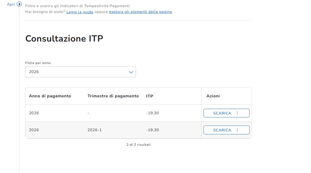Viewport: 311px width, 173px height.
Task: Open three-dot menu in the first table row
Action: pyautogui.click(x=237, y=113)
